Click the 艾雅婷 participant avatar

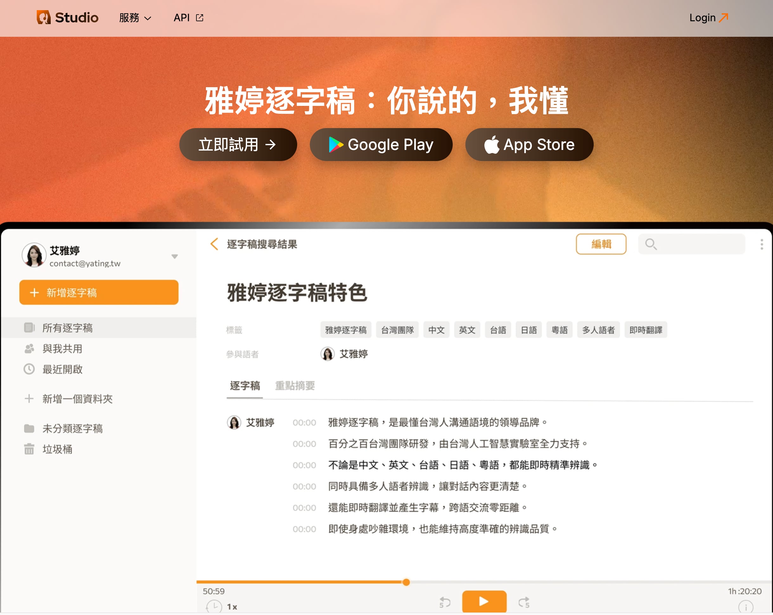click(x=327, y=354)
